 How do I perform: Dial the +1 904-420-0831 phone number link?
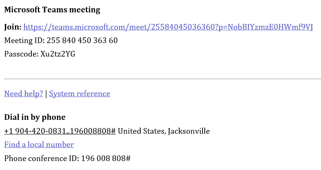click(x=60, y=131)
